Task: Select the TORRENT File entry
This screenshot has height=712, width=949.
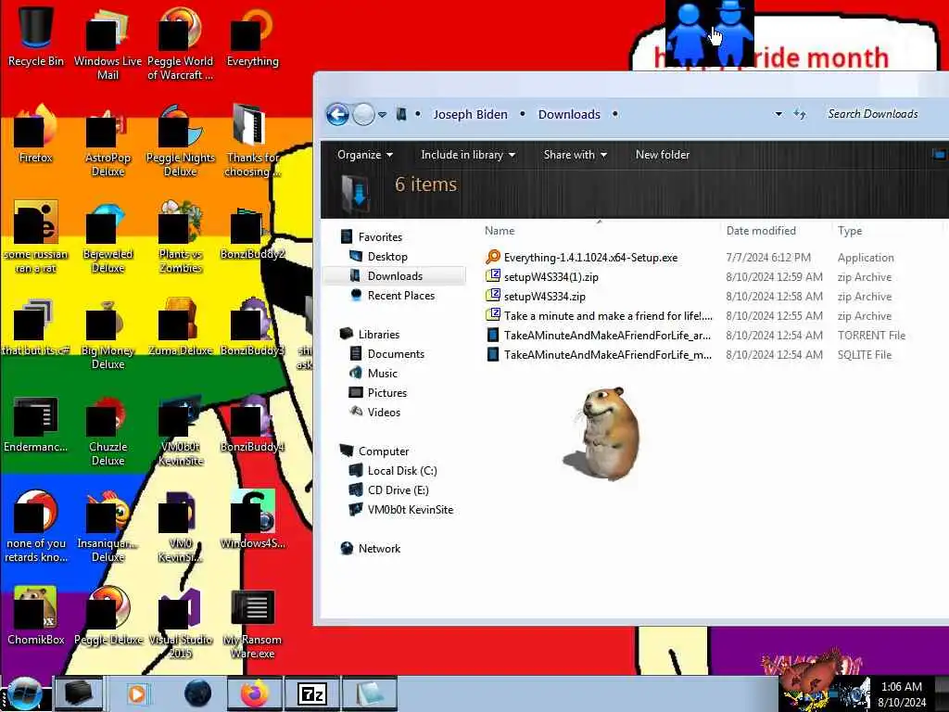Action: click(599, 335)
